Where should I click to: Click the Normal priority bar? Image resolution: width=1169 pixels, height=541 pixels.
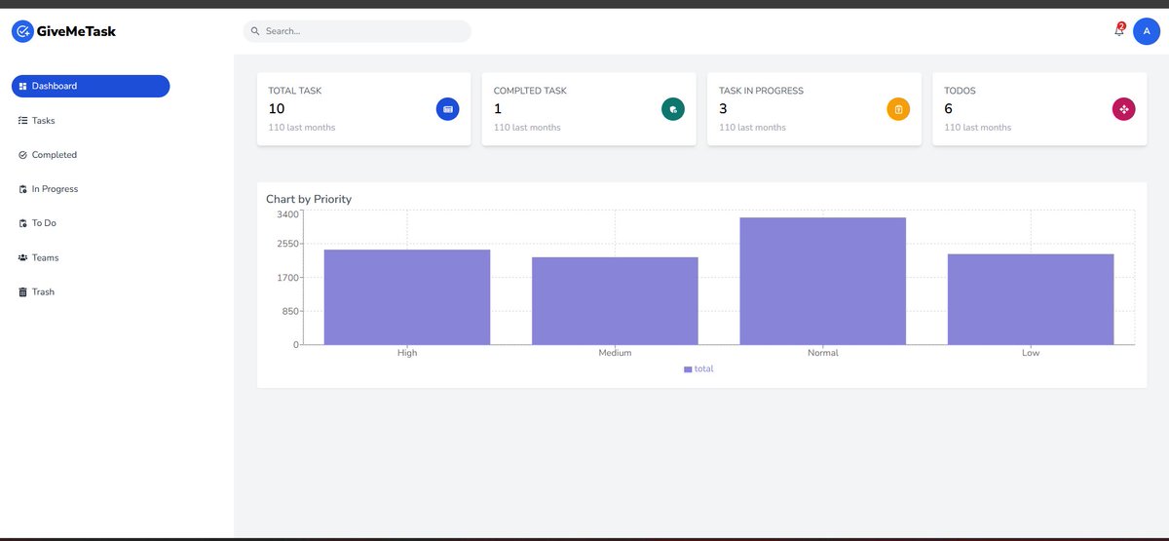(823, 281)
